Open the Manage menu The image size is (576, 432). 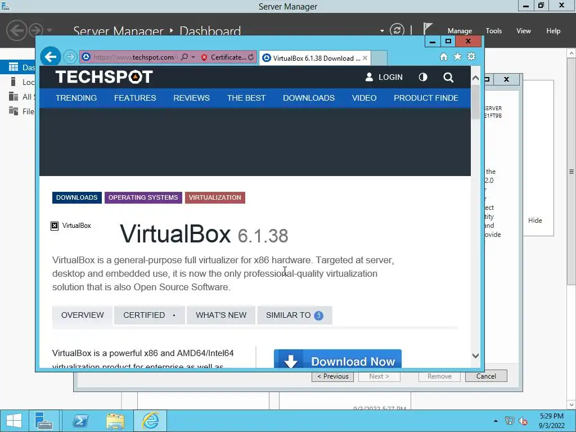[x=460, y=31]
